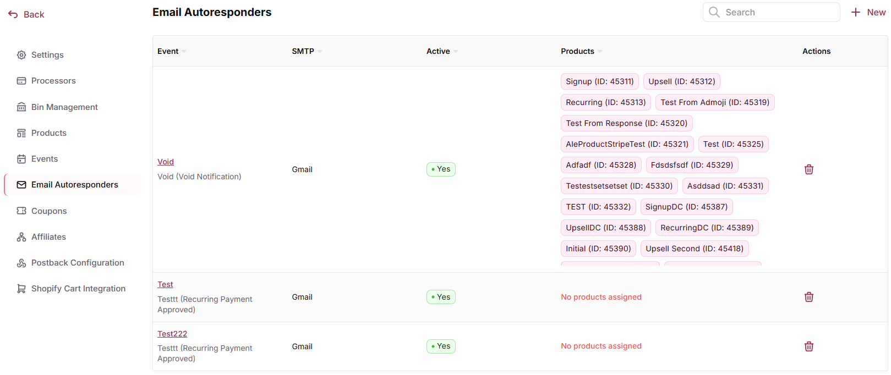
Task: Click the plus icon next to New
Action: 856,12
